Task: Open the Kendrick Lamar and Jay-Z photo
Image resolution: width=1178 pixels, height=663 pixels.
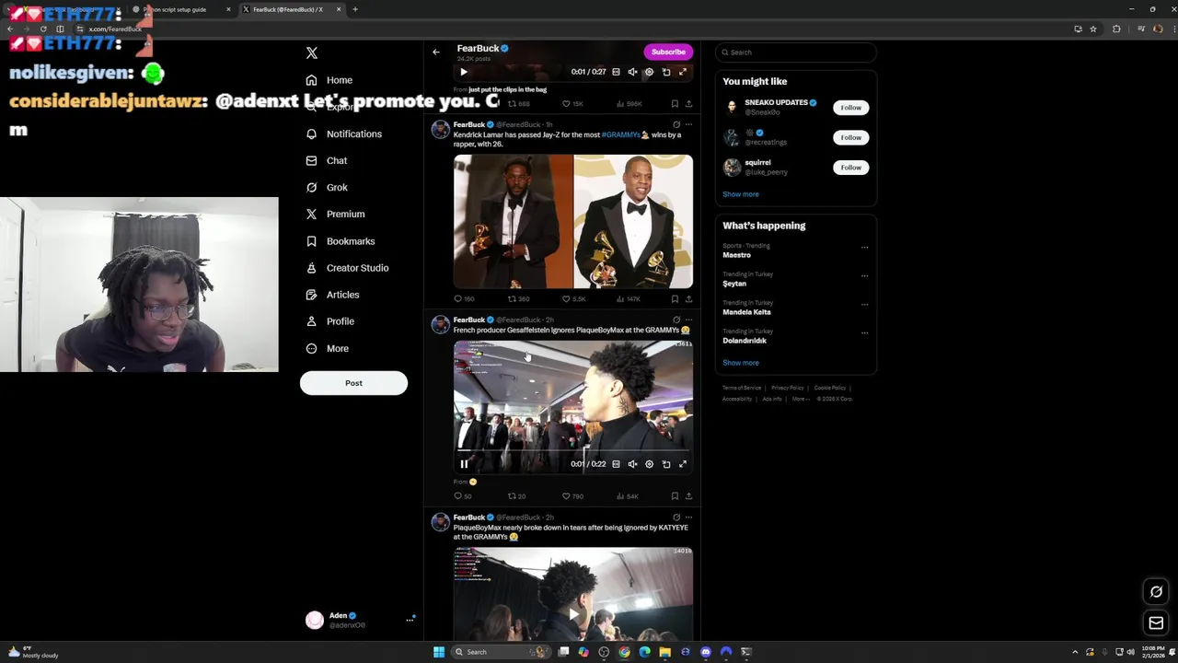Action: (x=573, y=222)
